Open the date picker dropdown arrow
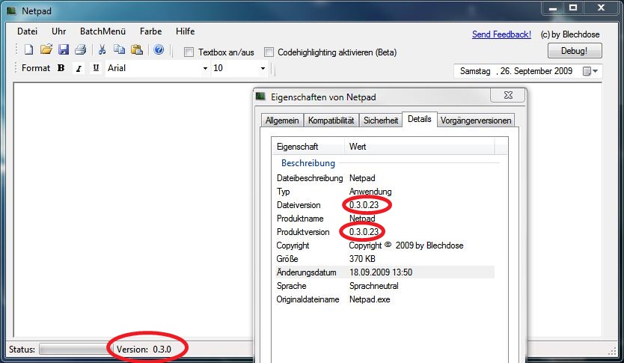 (596, 71)
